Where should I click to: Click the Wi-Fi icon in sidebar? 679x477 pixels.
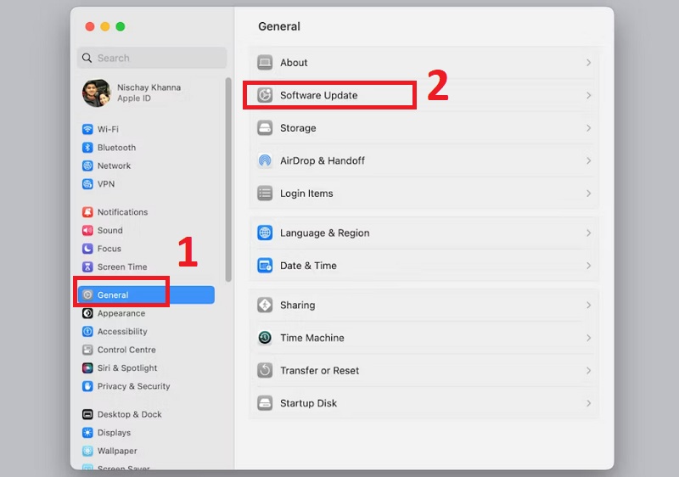click(87, 129)
